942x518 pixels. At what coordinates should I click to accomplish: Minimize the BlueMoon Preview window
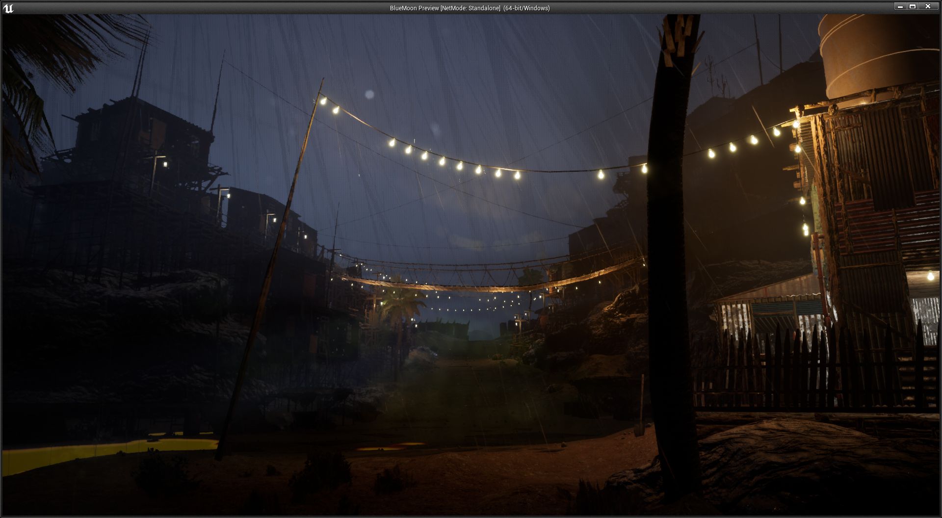click(900, 6)
